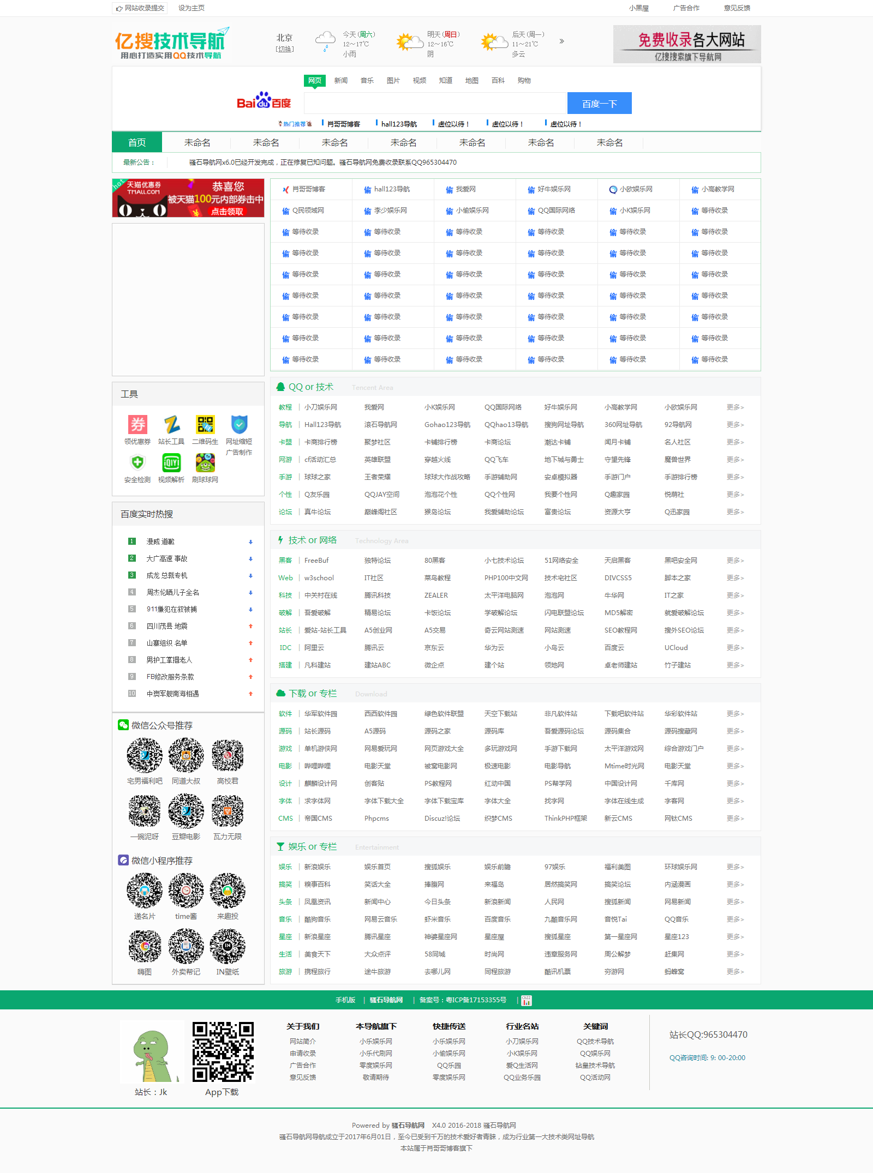Screen dimensions: 873x1173
Task: Expand 更多 in the 站长 row
Action: pos(735,630)
